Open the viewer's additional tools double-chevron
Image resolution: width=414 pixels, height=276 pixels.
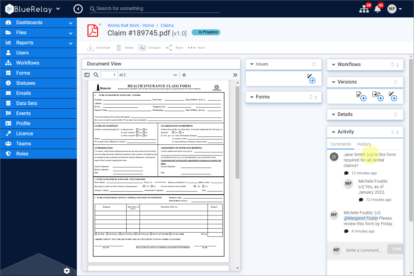pyautogui.click(x=235, y=75)
